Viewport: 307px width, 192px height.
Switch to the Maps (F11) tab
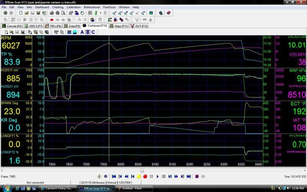[x=120, y=26]
